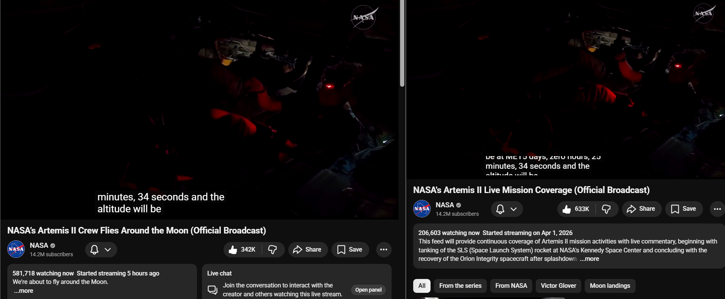Select the 'Victor Glover' chip

[x=558, y=286]
